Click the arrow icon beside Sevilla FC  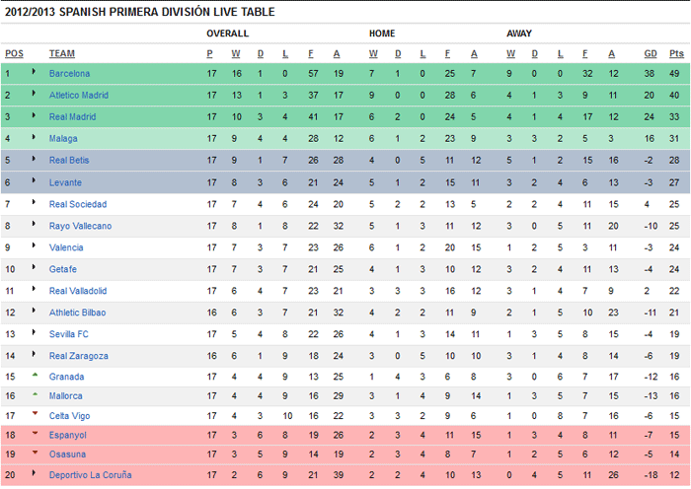pyautogui.click(x=34, y=332)
